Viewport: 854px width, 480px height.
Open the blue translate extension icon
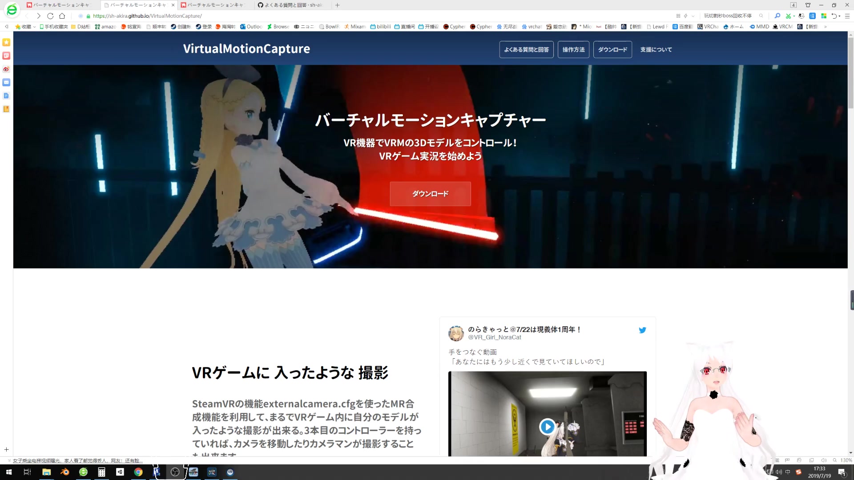click(812, 16)
